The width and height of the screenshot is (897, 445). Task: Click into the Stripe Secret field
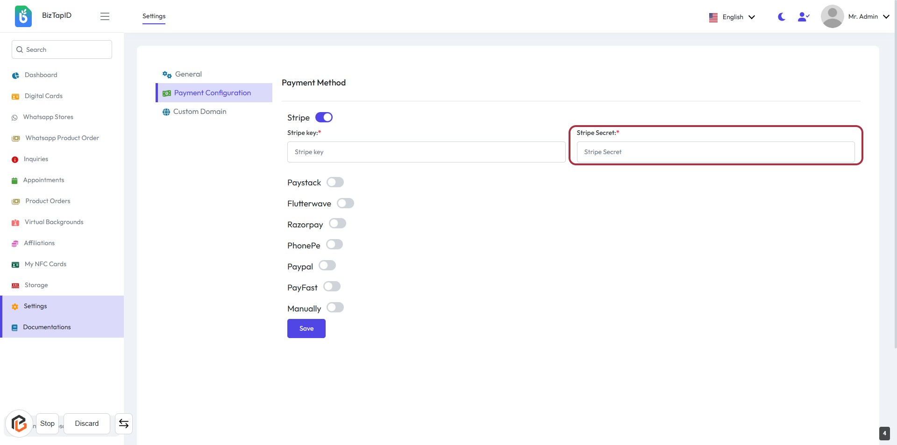click(715, 152)
